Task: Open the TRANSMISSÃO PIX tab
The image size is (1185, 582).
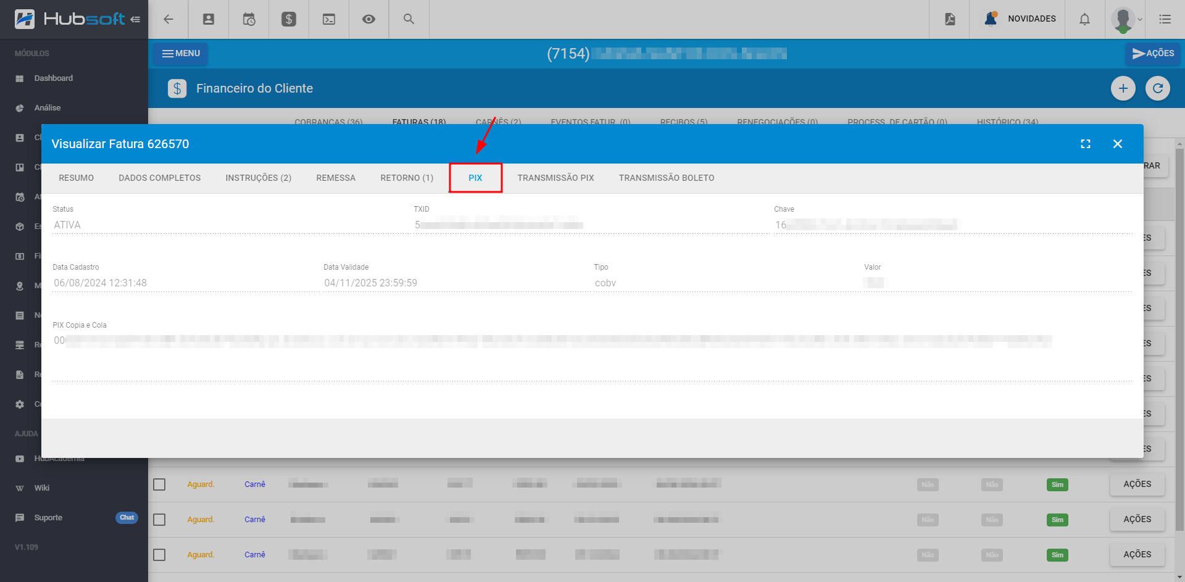Action: (x=556, y=178)
